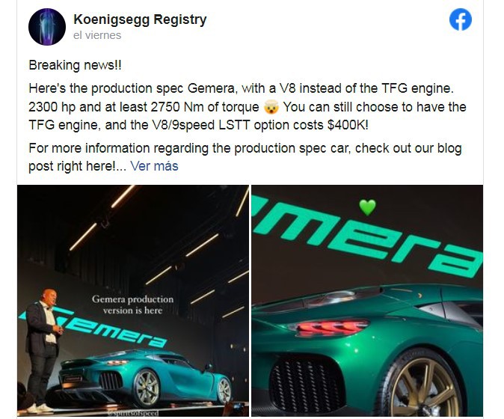The width and height of the screenshot is (504, 419).
Task: Click the teal Gemera logo in left photo
Action: tap(93, 328)
